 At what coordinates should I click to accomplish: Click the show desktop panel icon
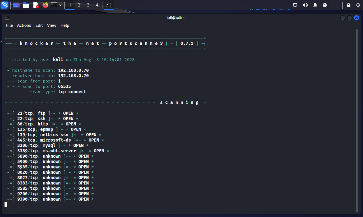[16, 5]
